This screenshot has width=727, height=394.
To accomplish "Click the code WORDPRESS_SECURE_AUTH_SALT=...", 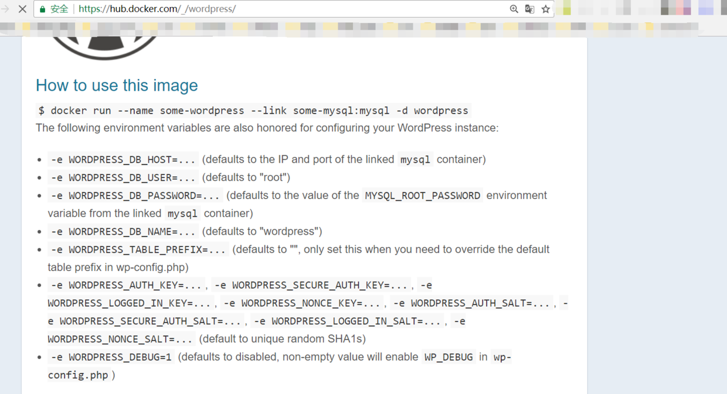I will click(145, 321).
